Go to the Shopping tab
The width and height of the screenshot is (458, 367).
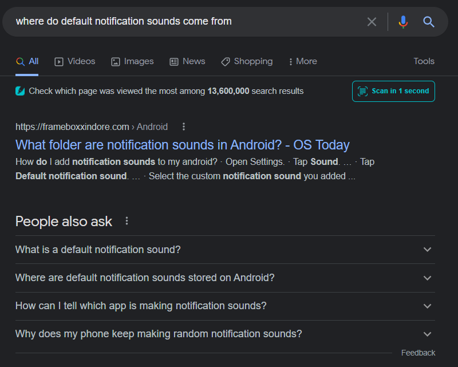click(x=247, y=61)
